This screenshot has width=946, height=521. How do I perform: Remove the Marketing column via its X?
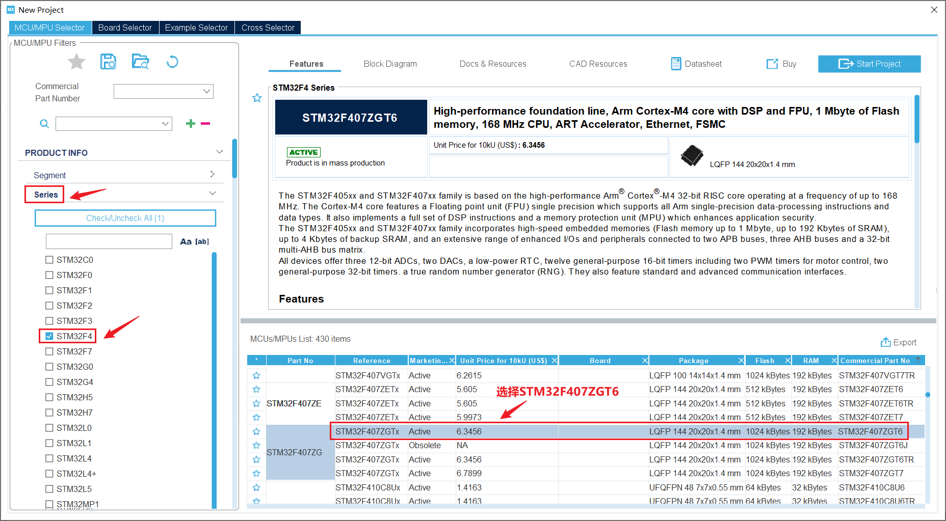[452, 361]
